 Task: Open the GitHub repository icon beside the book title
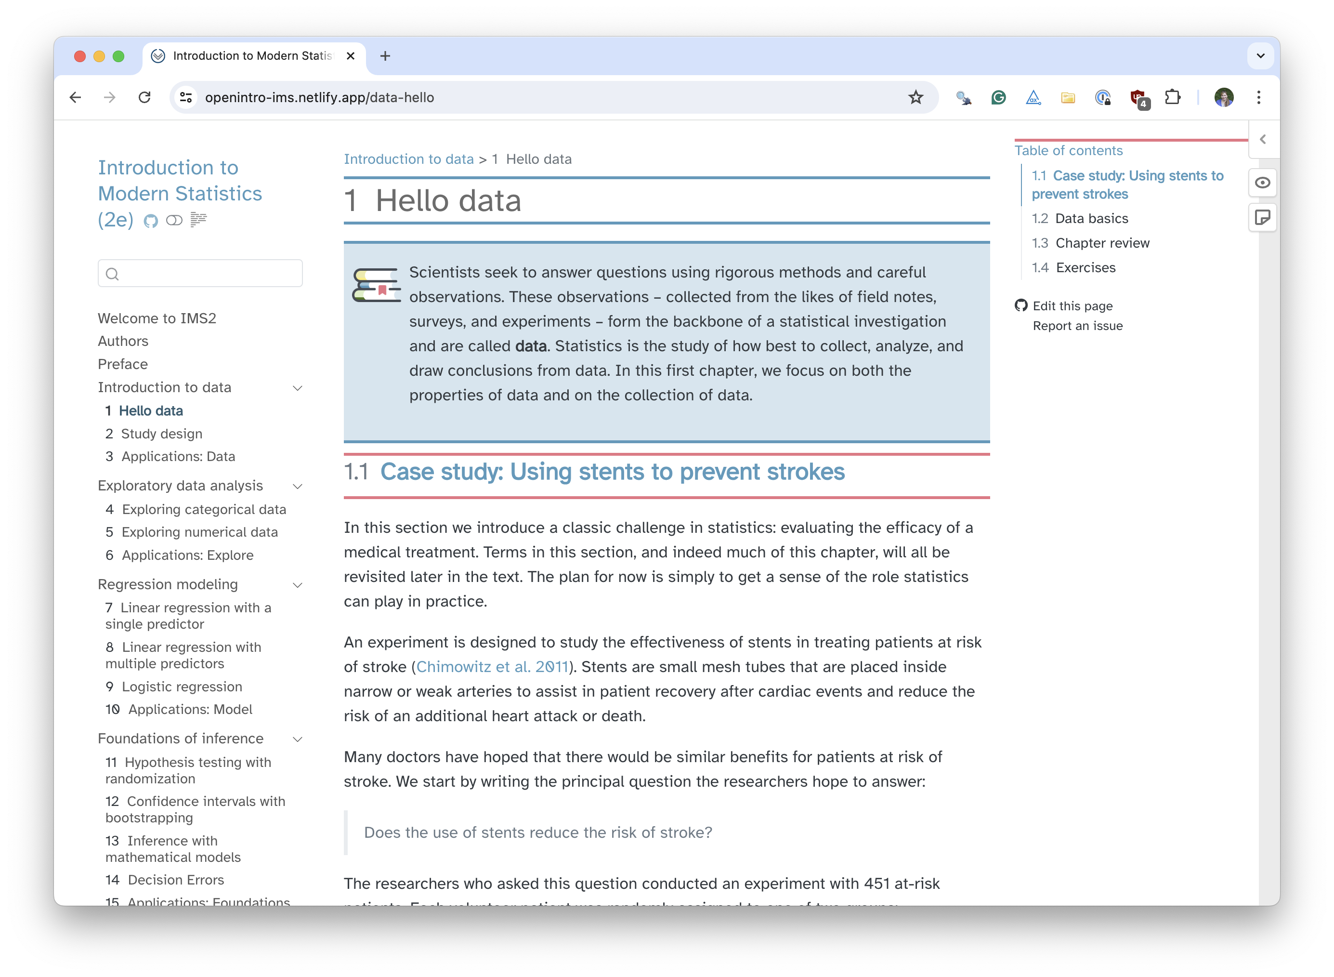150,221
